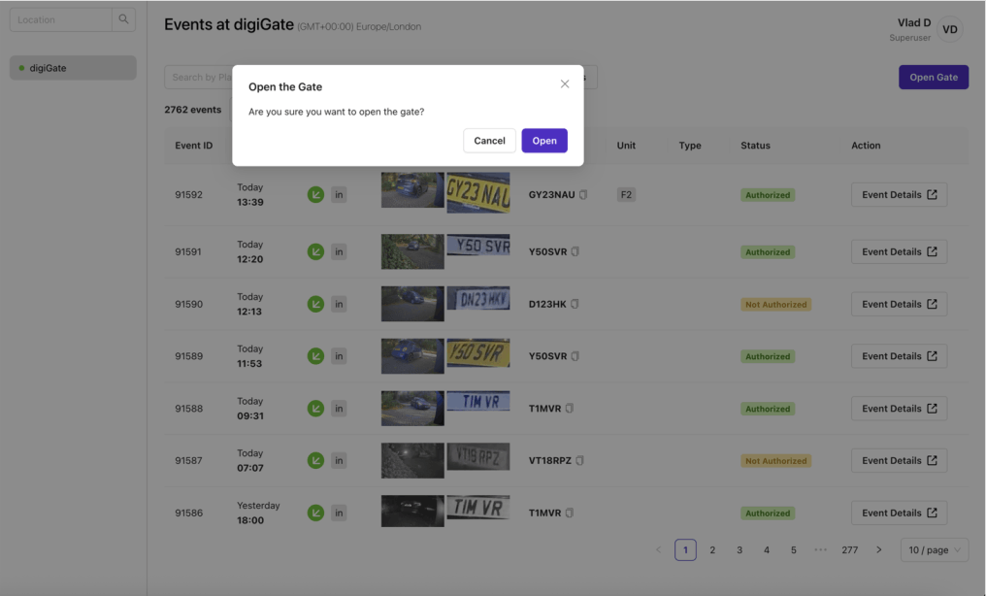Go to next page arrow in pagination
Viewport: 986px width, 596px height.
point(879,550)
